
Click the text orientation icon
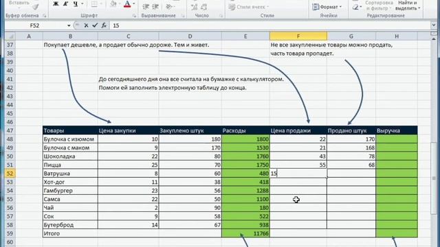coord(169,7)
